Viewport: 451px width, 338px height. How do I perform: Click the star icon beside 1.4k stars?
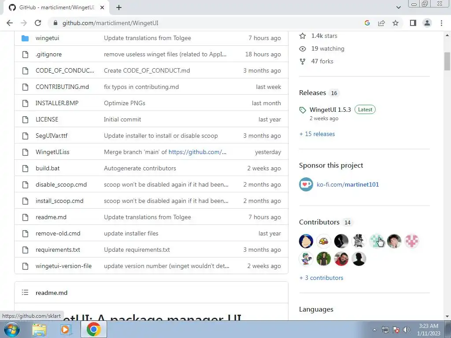pyautogui.click(x=303, y=36)
